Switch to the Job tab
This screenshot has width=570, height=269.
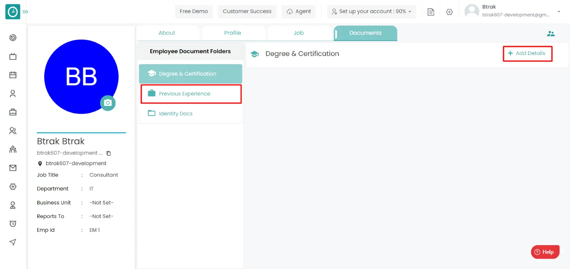[299, 33]
